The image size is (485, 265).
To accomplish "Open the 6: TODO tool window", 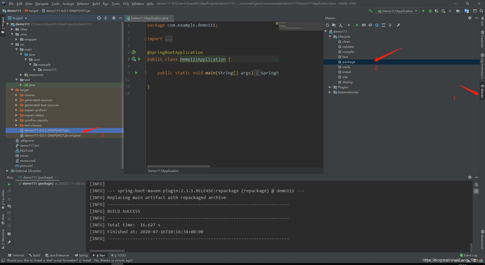I will 118,255.
